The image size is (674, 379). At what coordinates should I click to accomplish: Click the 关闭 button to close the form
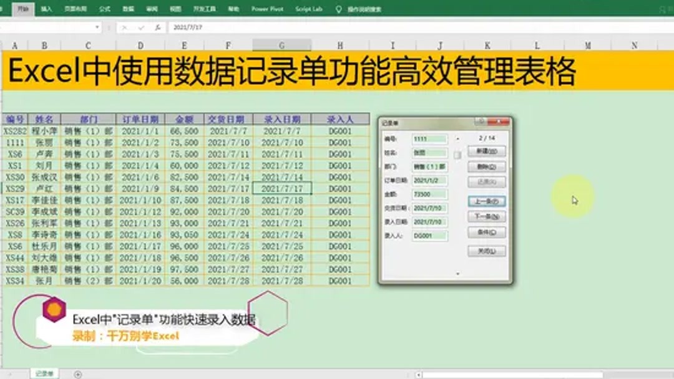point(486,249)
